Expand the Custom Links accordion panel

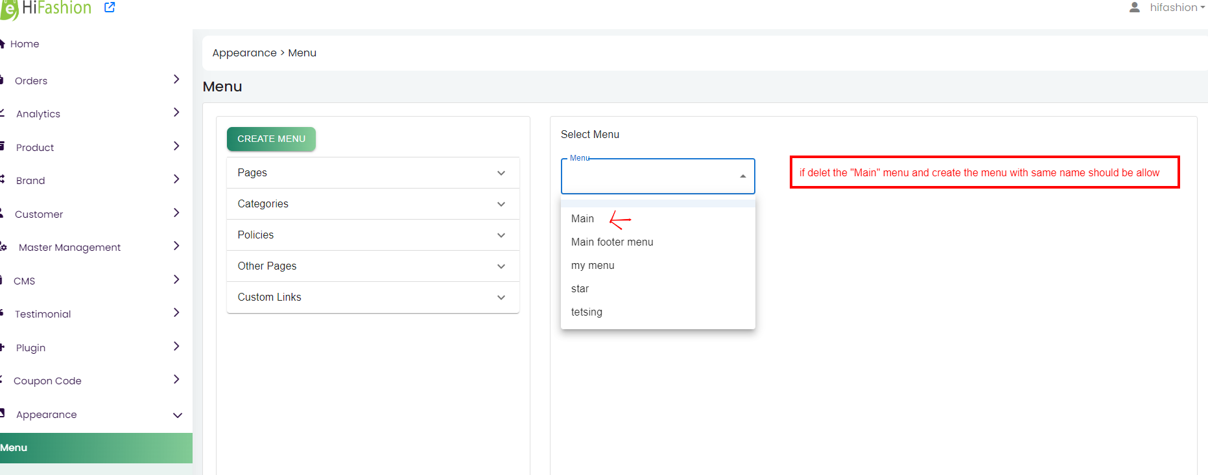pyautogui.click(x=373, y=297)
